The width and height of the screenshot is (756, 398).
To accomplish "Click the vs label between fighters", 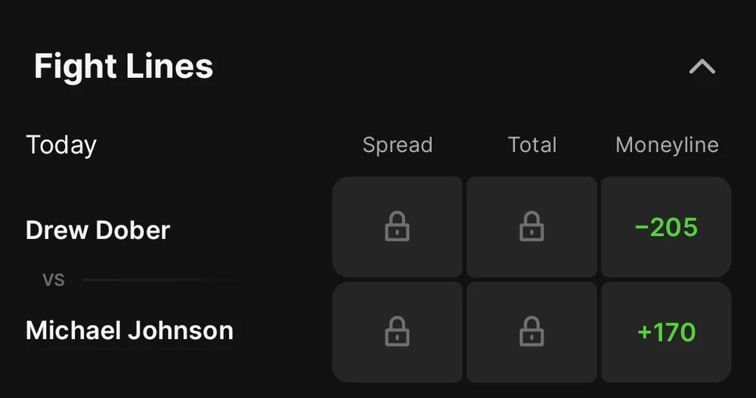I will point(53,280).
